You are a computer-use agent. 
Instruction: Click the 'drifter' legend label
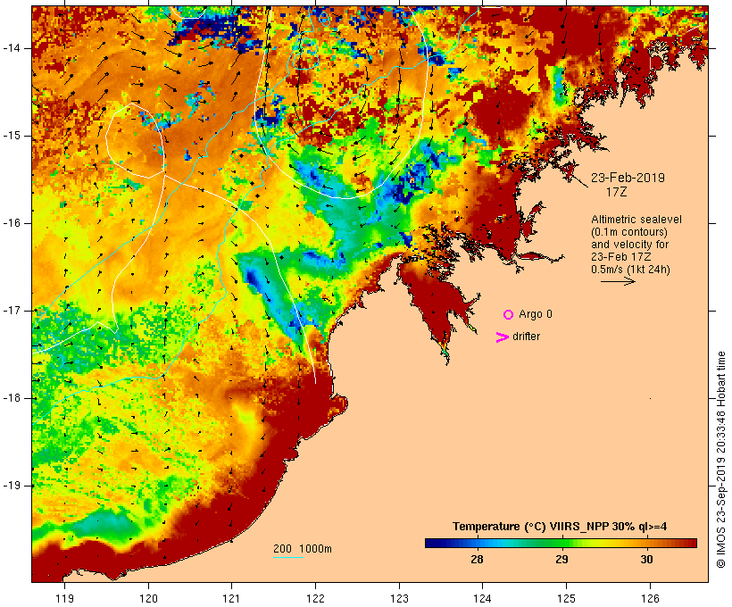tap(526, 337)
